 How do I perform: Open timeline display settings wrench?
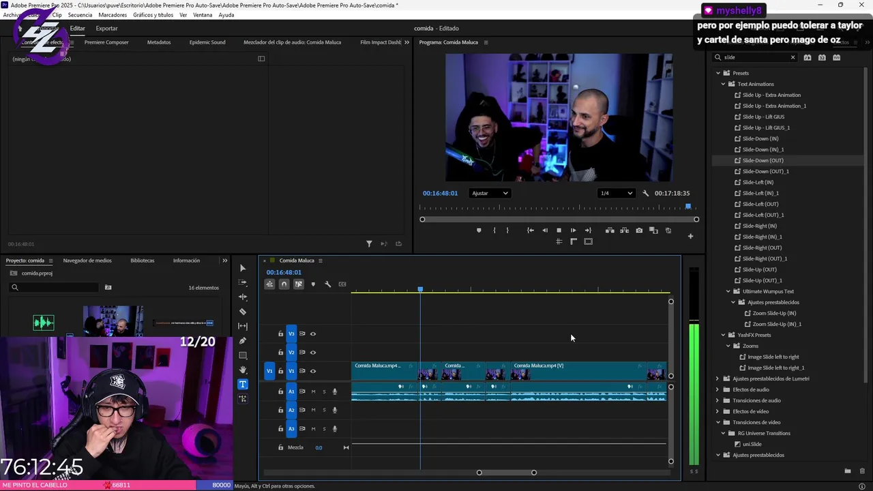point(327,284)
